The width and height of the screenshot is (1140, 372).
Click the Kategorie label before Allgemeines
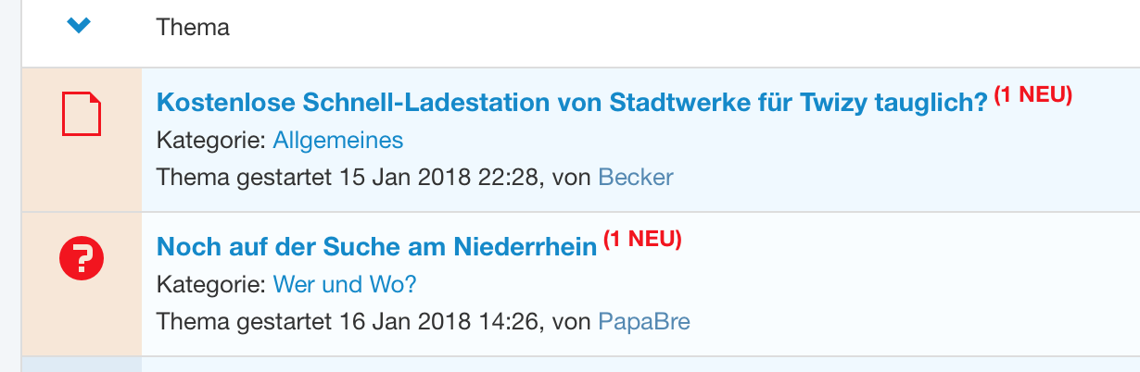pos(212,141)
